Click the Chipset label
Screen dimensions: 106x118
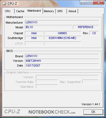[18, 33]
